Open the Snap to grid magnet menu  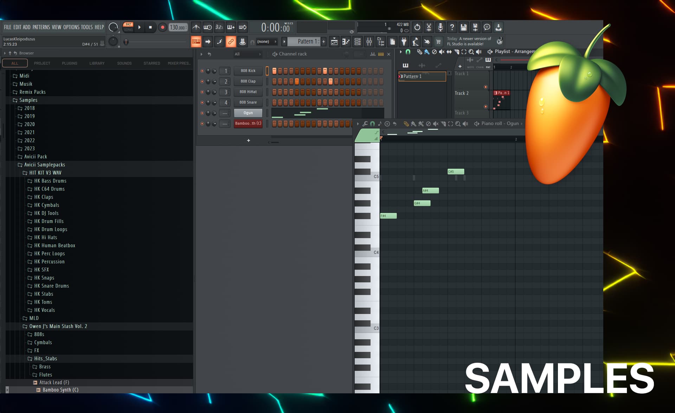point(408,52)
